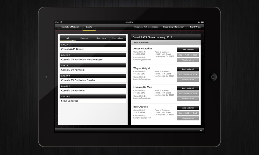The width and height of the screenshot is (259, 155).
Task: Open the Coseal AATS Dinner event
Action: (93, 49)
